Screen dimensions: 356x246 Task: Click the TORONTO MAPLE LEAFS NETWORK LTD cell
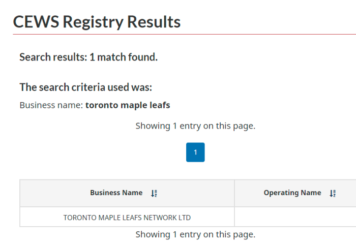pos(127,217)
